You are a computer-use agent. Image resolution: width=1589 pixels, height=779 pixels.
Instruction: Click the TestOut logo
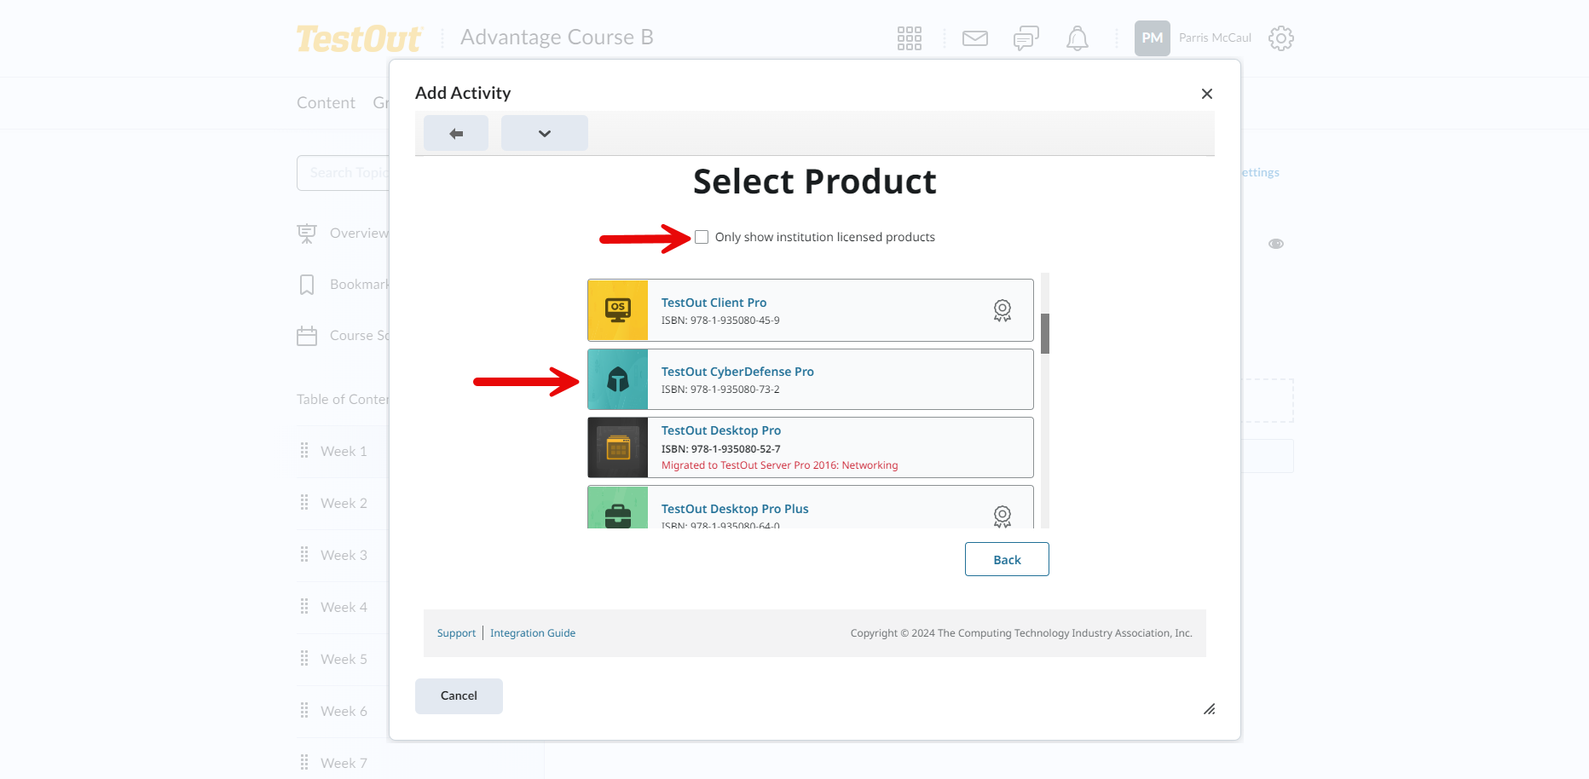pyautogui.click(x=359, y=38)
